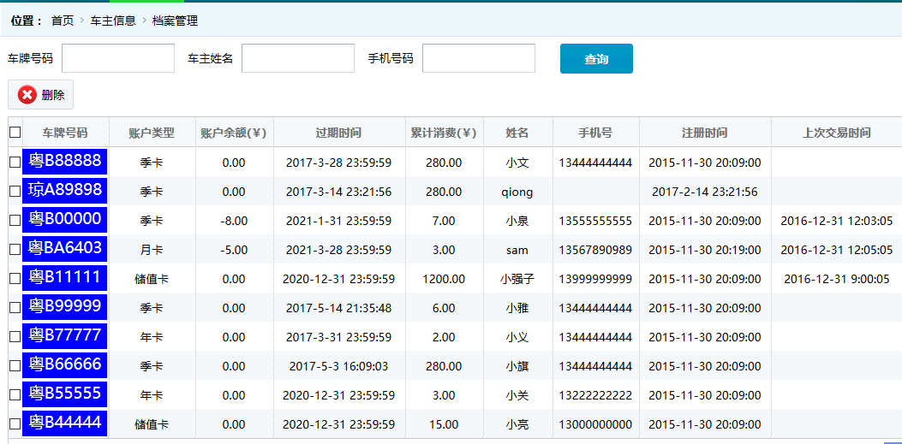This screenshot has height=444, width=902.
Task: Tick the checkbox beside 粤B66666
Action: [15, 366]
